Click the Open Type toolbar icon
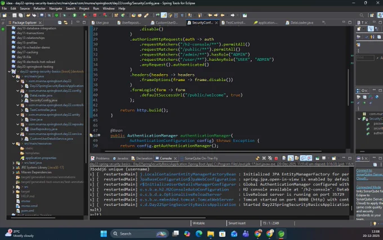383x240 pixels. (133, 15)
